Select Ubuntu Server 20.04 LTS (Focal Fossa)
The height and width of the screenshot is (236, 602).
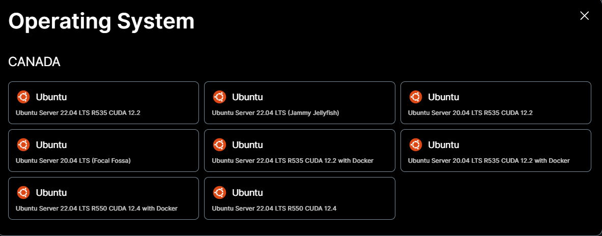pos(104,151)
